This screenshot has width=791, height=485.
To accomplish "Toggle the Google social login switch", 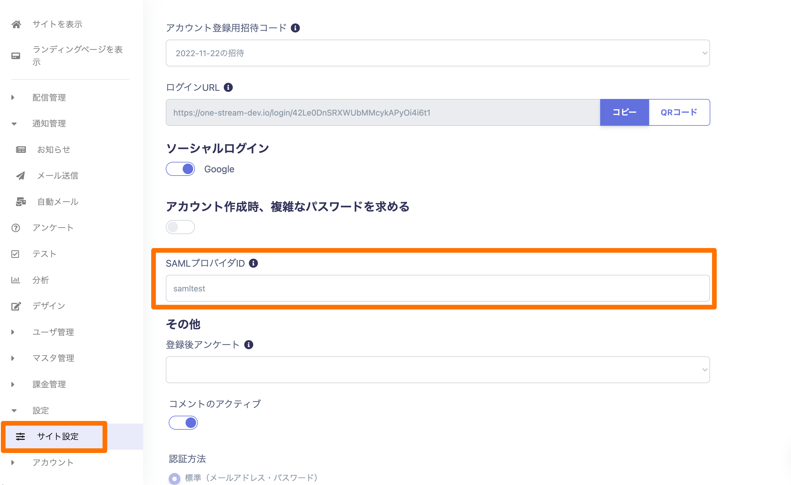I will tap(180, 169).
